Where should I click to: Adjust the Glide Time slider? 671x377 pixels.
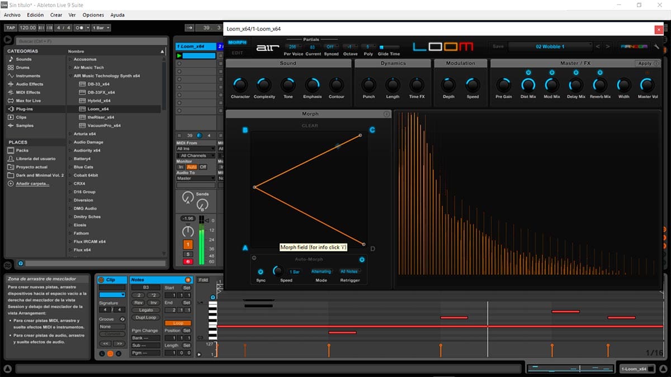(x=389, y=47)
